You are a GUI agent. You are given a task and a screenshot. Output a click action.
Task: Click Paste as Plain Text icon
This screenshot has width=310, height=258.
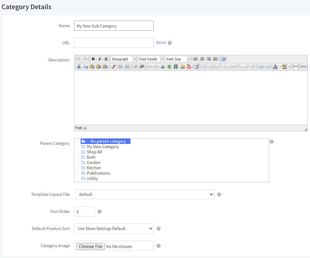click(x=98, y=67)
